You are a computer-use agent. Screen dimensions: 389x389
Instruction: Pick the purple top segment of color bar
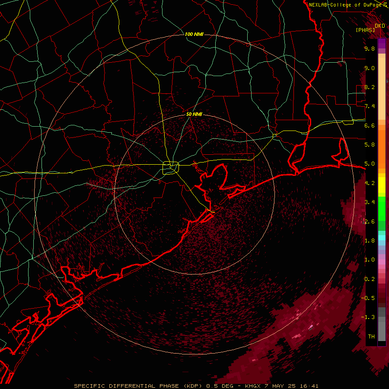point(382,43)
